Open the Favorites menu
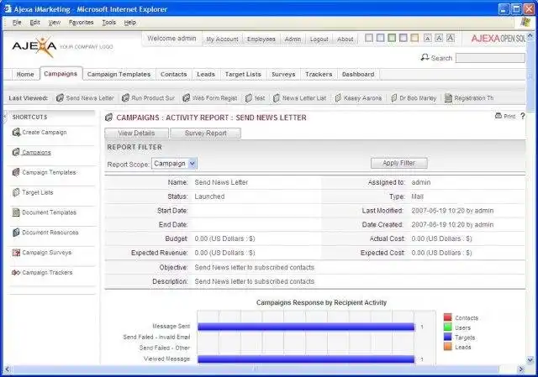 click(81, 23)
